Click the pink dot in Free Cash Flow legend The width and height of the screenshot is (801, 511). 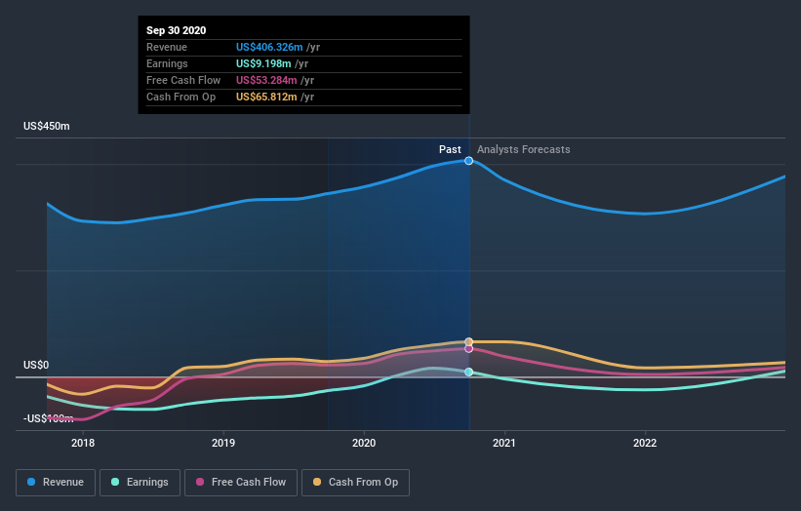200,482
